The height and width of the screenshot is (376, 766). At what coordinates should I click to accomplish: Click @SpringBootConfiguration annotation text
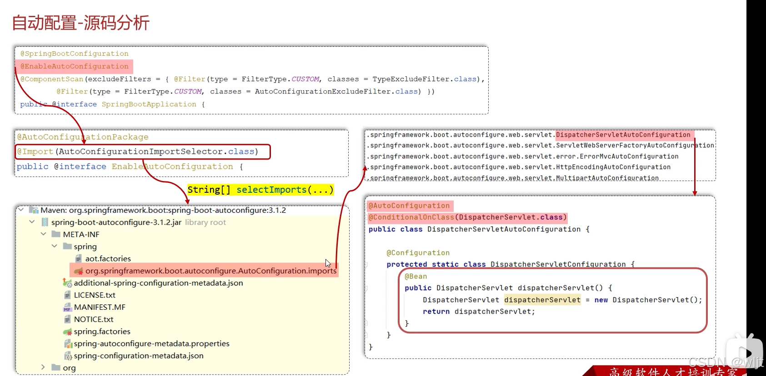pyautogui.click(x=74, y=54)
